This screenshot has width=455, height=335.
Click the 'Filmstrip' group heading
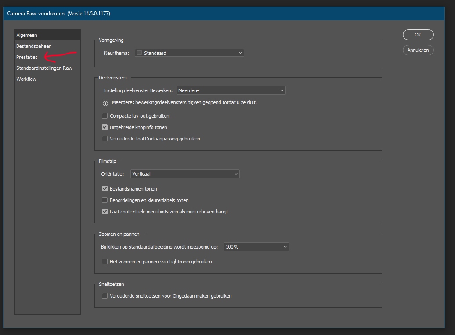pyautogui.click(x=107, y=161)
